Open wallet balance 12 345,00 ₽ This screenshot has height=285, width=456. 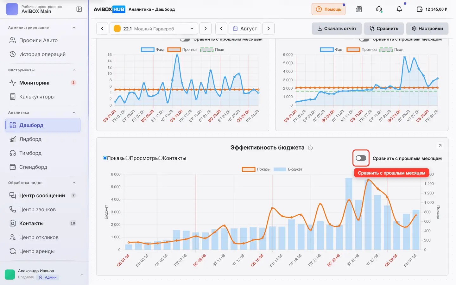pos(432,9)
